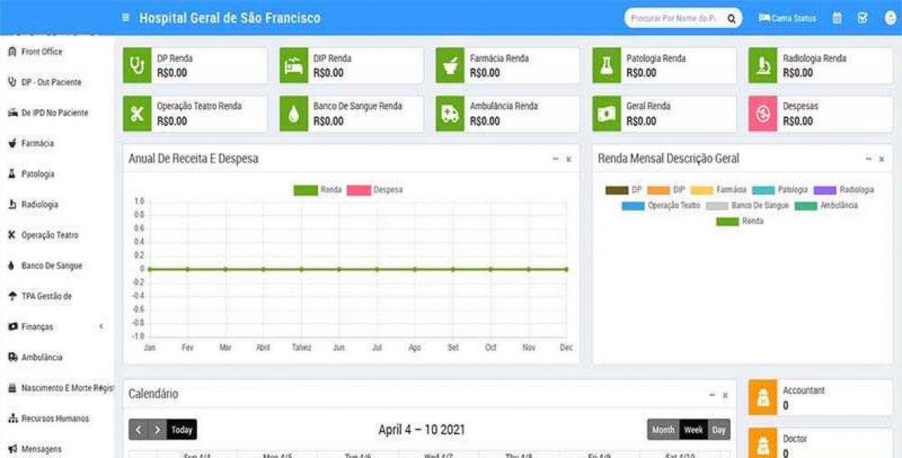Viewport: 902px width, 458px height.
Task: Click the Accountant staff icon
Action: pos(763,397)
